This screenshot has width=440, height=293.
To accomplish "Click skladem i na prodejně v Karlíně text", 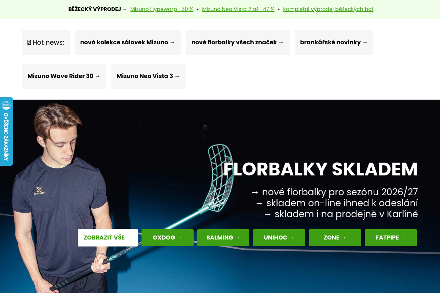I will 341,214.
